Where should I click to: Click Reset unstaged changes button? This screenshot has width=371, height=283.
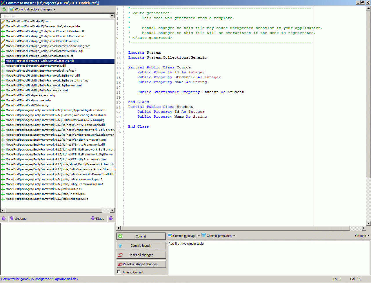tap(141, 264)
